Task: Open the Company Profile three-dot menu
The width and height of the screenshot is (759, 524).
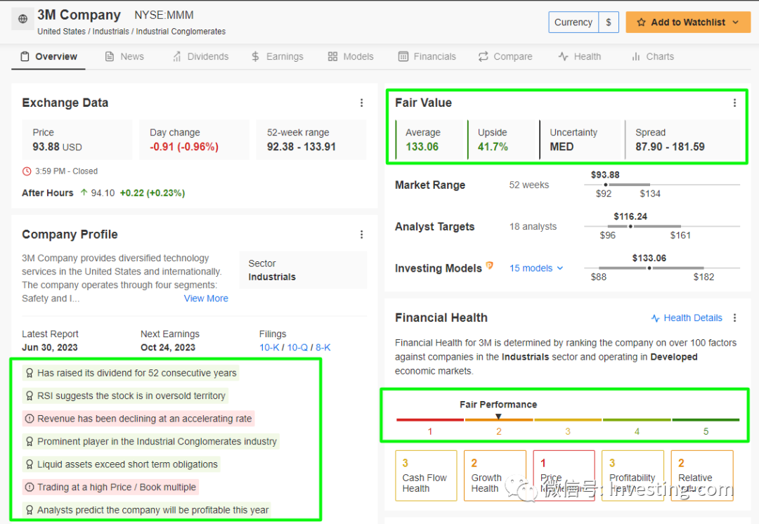Action: 362,235
